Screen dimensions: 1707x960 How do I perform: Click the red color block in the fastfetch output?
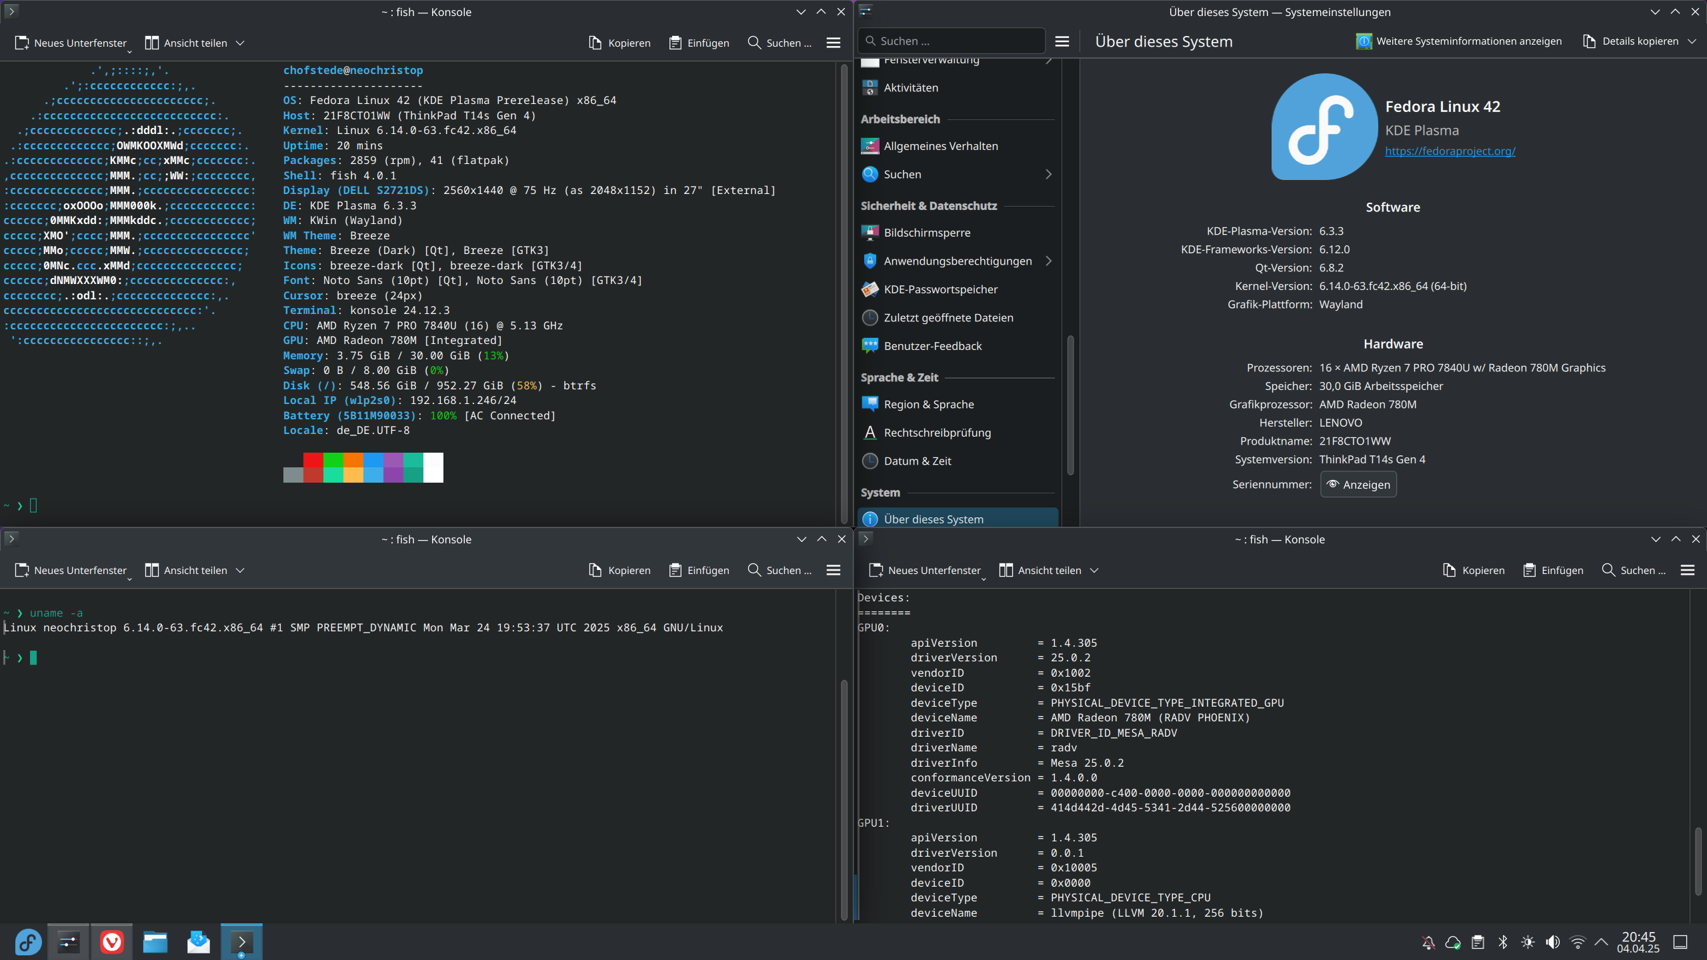click(x=313, y=460)
